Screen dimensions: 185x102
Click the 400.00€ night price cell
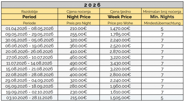78,75
